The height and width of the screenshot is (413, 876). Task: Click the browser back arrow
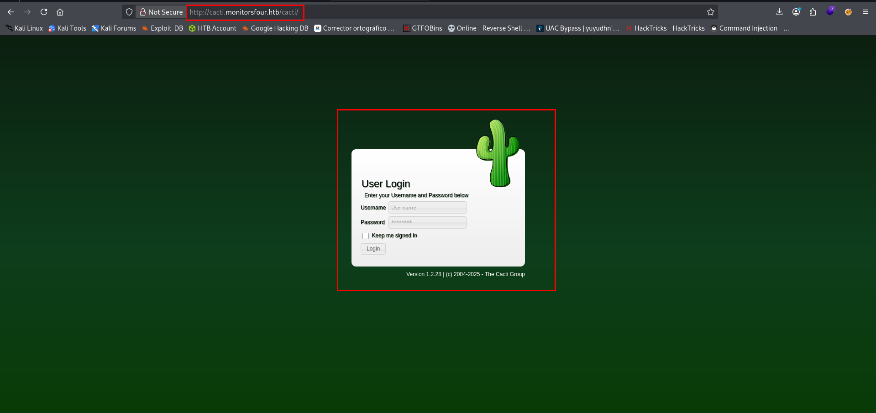11,12
